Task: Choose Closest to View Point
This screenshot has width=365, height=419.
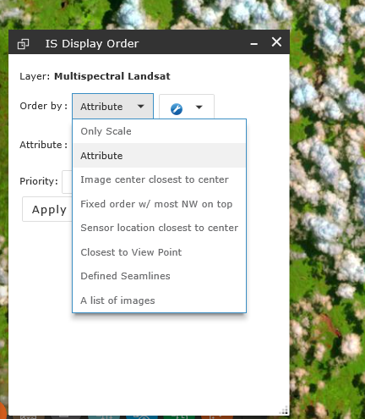Action: click(x=159, y=252)
